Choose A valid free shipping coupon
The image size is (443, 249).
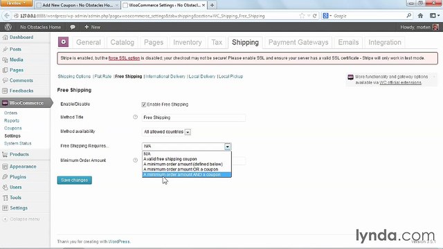[x=186, y=159]
